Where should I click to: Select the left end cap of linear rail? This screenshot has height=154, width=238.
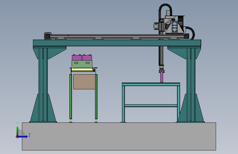click(x=48, y=36)
